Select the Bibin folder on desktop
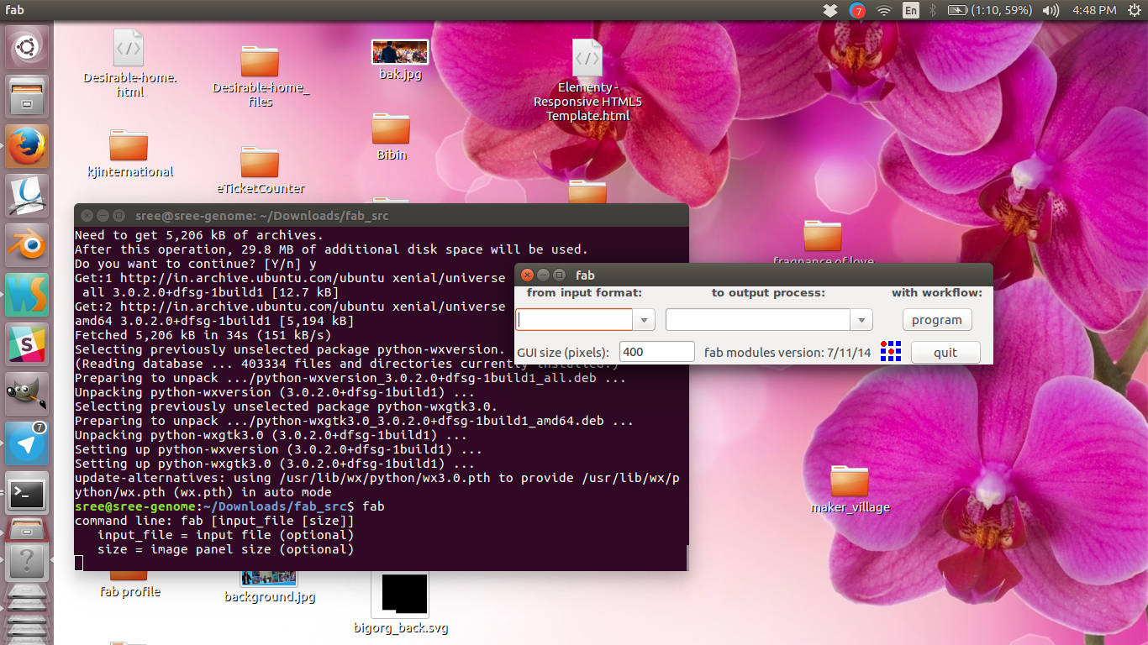The image size is (1148, 645). (x=392, y=136)
